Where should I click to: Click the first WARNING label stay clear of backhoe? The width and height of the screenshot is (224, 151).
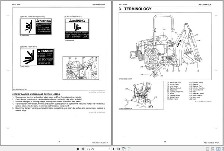click(36, 27)
